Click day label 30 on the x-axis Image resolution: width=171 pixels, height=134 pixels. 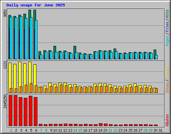coord(155,130)
